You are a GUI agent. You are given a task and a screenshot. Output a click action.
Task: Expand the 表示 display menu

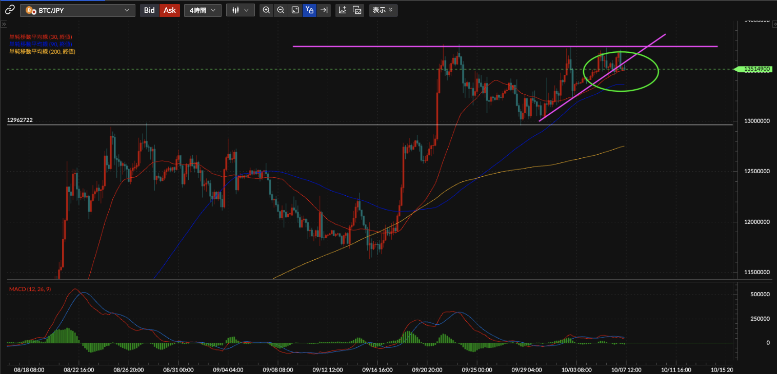tap(383, 10)
